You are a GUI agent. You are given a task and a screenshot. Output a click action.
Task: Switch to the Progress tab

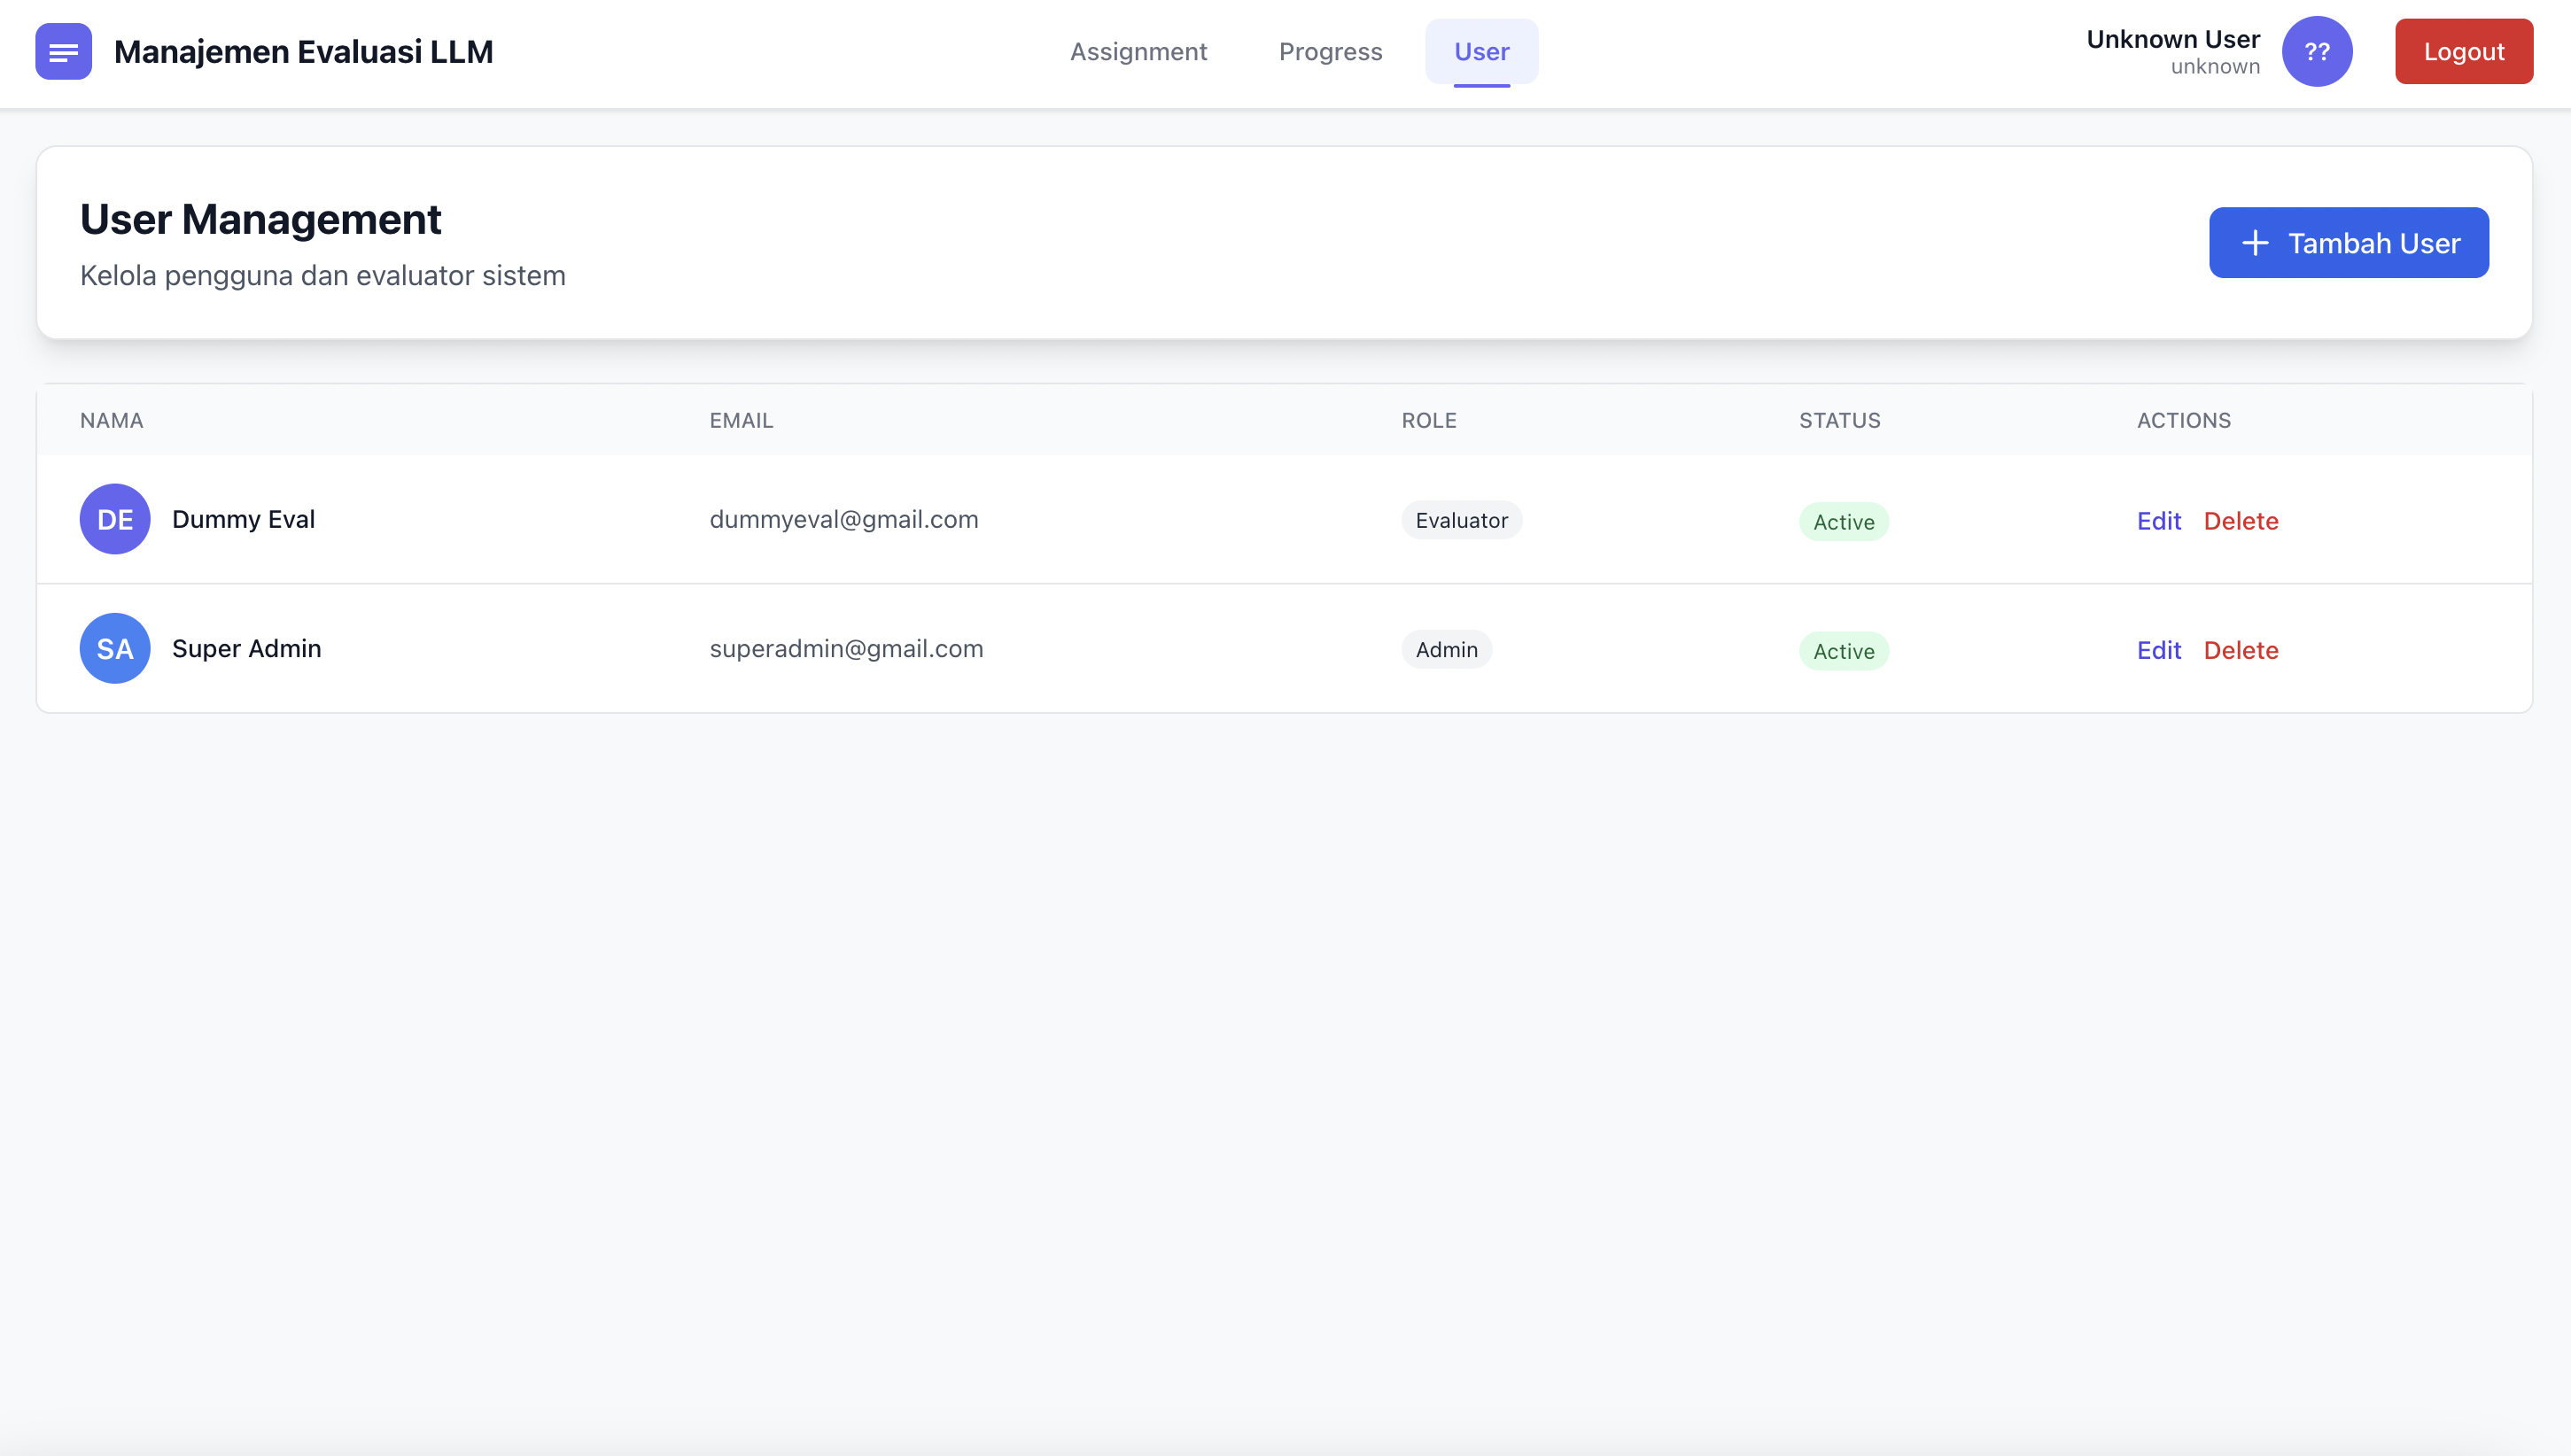coord(1330,51)
